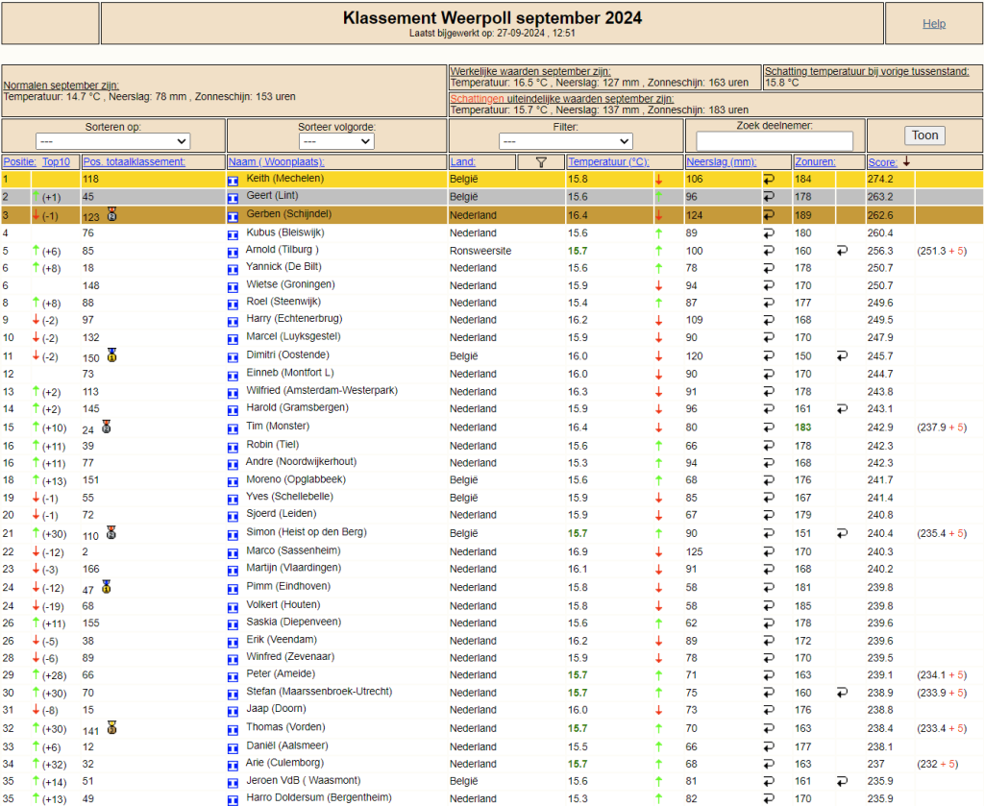Open the Filter dropdown
The height and width of the screenshot is (806, 984).
[565, 141]
